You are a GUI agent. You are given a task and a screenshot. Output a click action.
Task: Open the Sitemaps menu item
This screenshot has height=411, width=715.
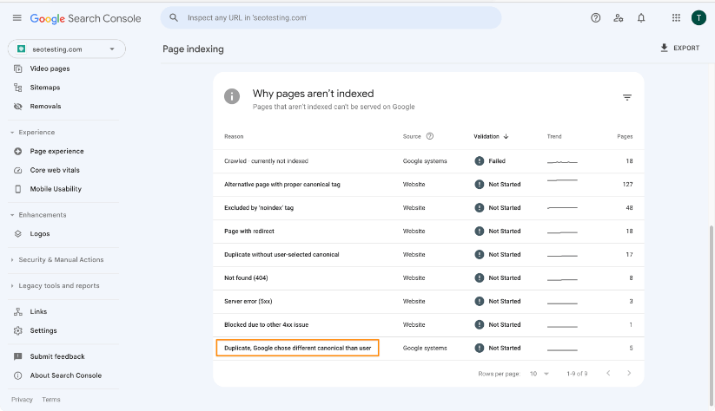click(x=44, y=88)
